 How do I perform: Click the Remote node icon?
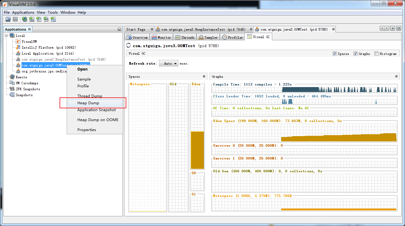[x=12, y=77]
